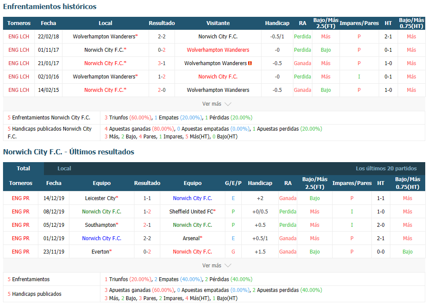Screen dimensions: 433x304
Task: Click 'Visitante' column header
Action: (x=218, y=23)
